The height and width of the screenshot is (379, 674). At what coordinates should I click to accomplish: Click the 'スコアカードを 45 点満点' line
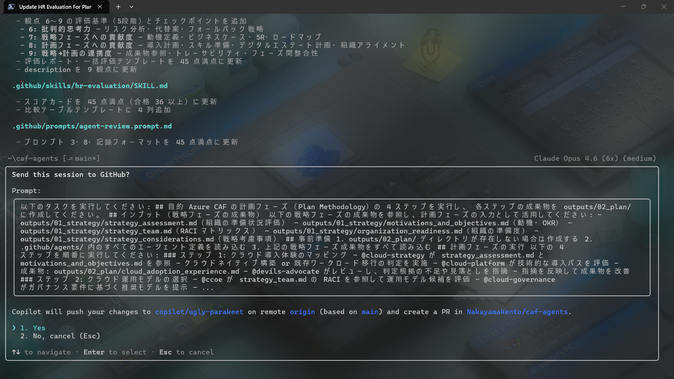117,102
